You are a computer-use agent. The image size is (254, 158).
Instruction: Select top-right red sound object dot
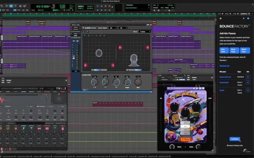[148, 47]
